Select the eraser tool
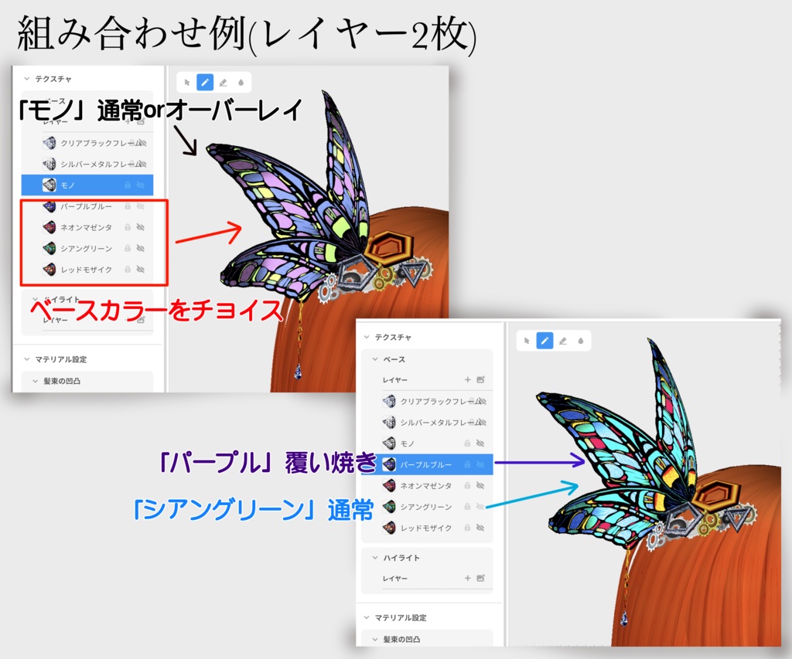 tap(224, 83)
